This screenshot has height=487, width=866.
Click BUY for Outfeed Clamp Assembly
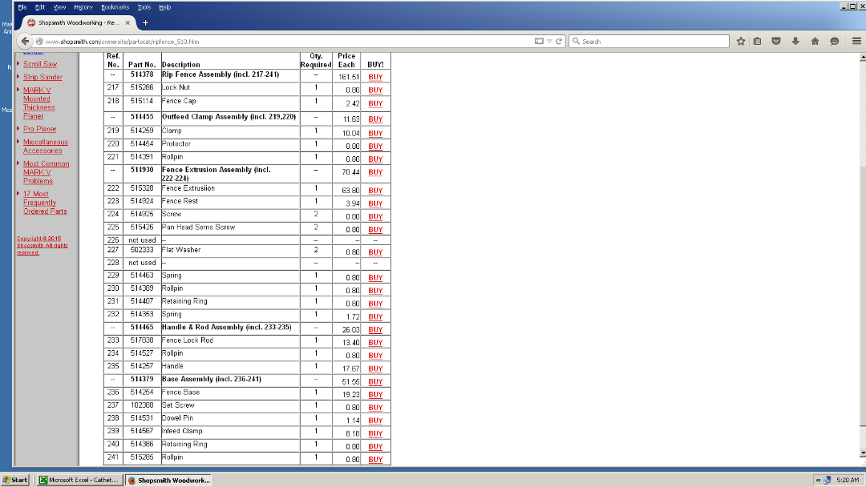click(375, 119)
